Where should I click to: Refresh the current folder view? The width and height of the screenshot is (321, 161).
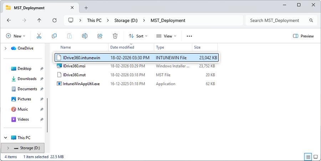(x=55, y=20)
